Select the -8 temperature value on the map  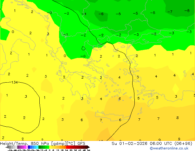pyautogui.click(x=187, y=11)
